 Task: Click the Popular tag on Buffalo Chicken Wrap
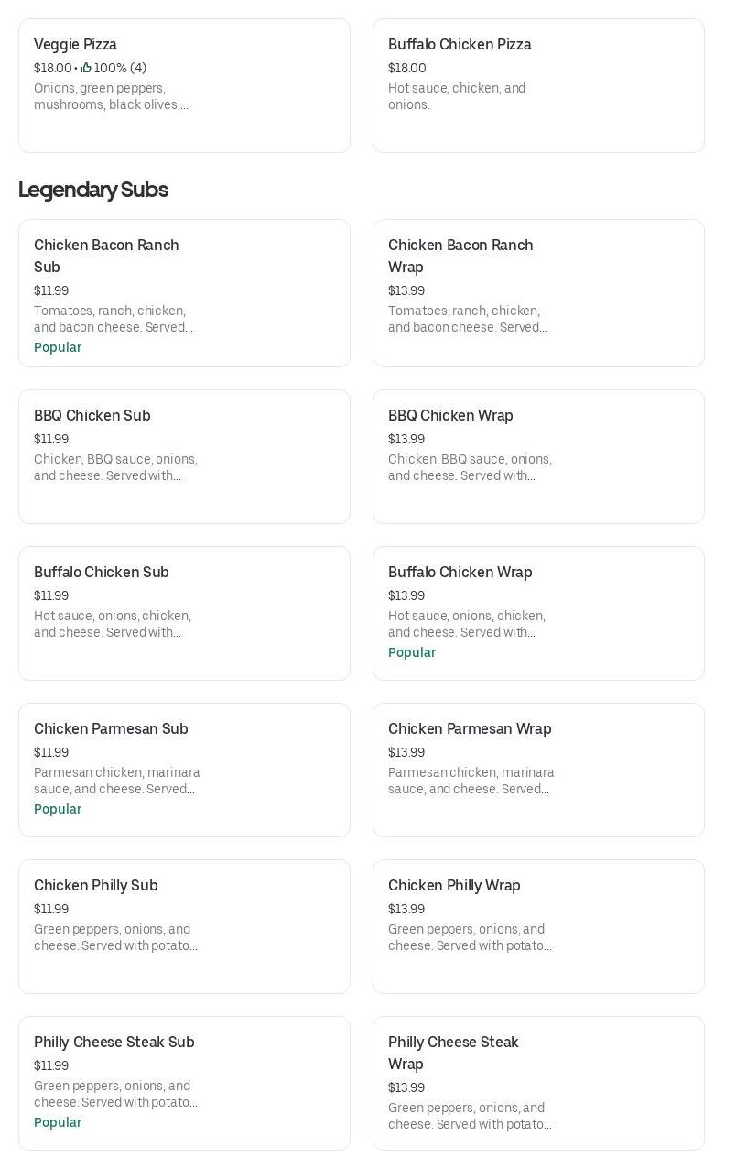click(x=412, y=652)
